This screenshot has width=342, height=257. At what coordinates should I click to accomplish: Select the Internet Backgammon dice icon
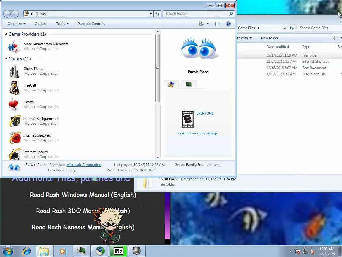click(x=15, y=121)
